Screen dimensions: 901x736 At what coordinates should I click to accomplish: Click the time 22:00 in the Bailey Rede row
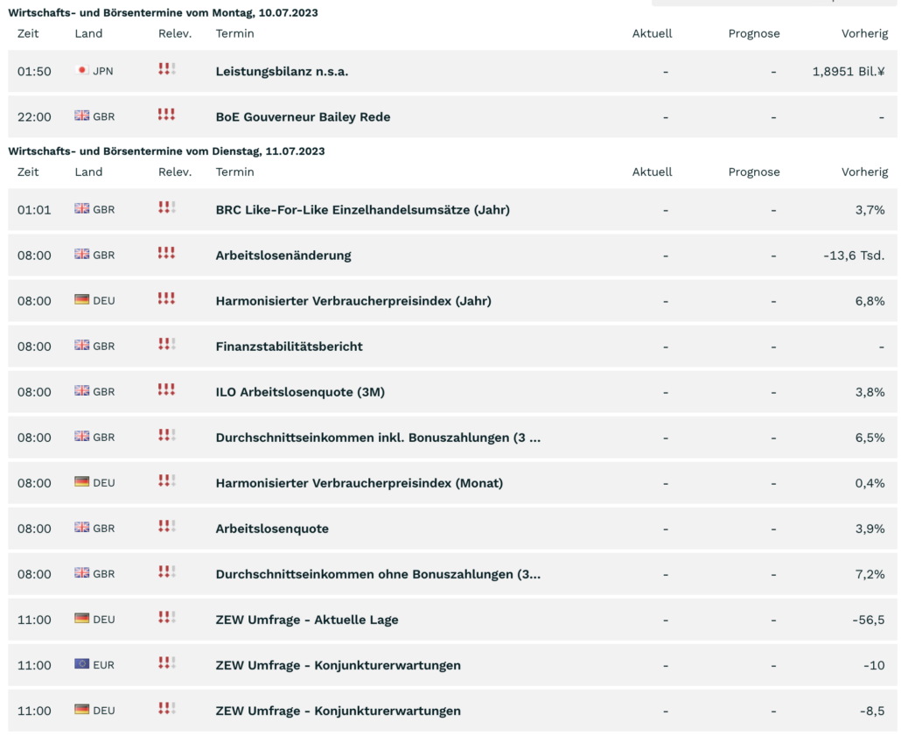click(34, 116)
